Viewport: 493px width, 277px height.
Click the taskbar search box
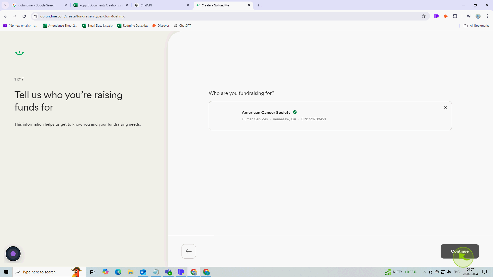pos(49,272)
